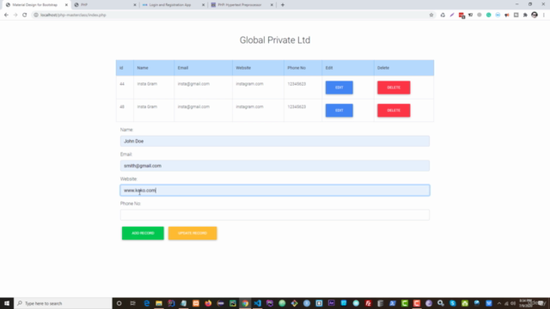Close the Material Design for Bootstrap tab
Viewport: 550px width, 309px height.
click(66, 5)
